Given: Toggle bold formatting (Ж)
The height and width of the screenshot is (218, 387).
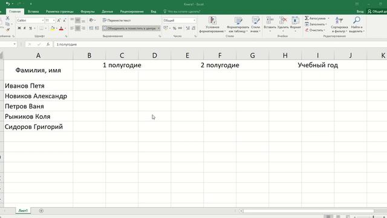Looking at the screenshot, I should tap(19, 28).
